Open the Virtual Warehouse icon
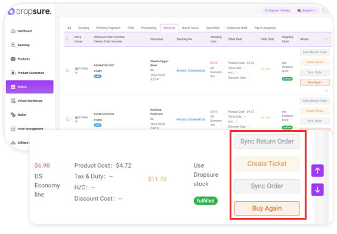 pos(13,101)
